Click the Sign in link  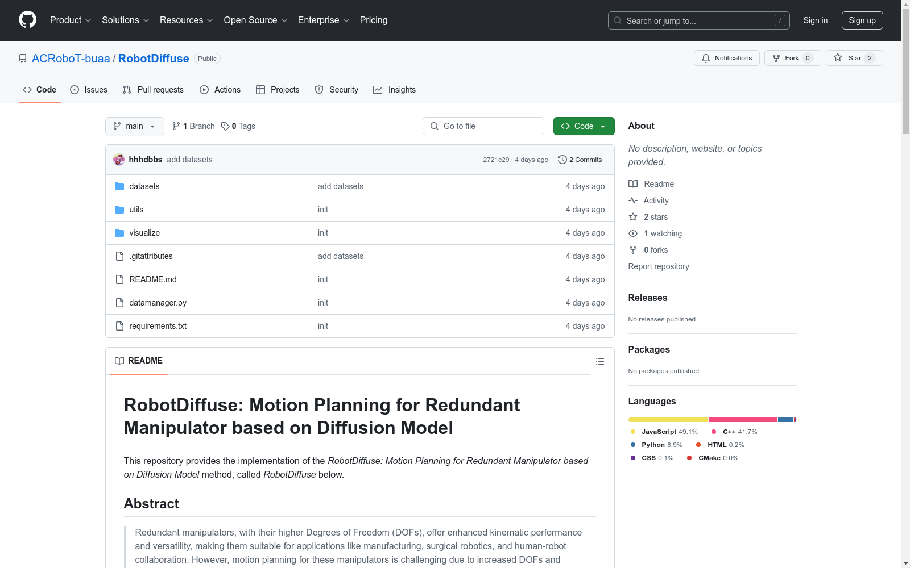(x=815, y=20)
